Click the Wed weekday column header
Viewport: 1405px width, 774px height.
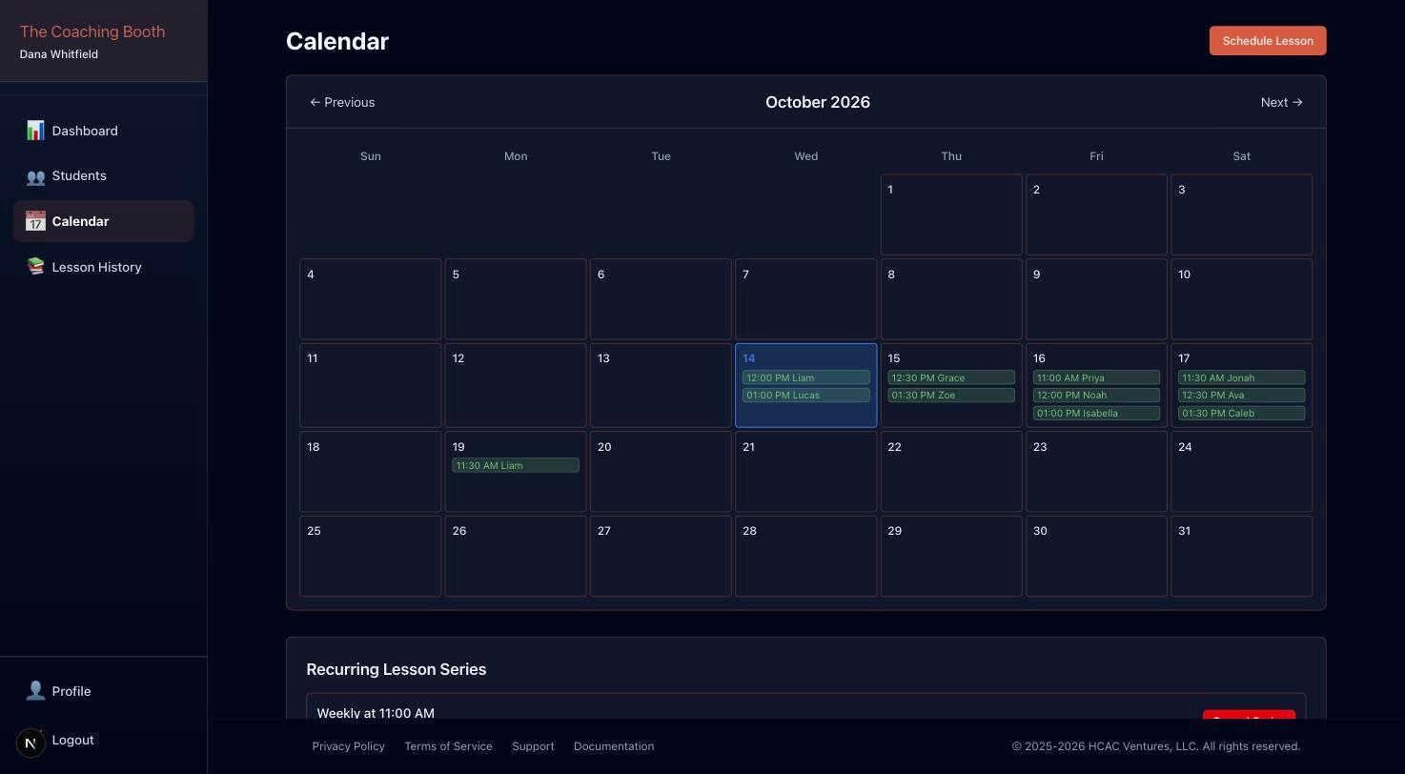tap(806, 156)
